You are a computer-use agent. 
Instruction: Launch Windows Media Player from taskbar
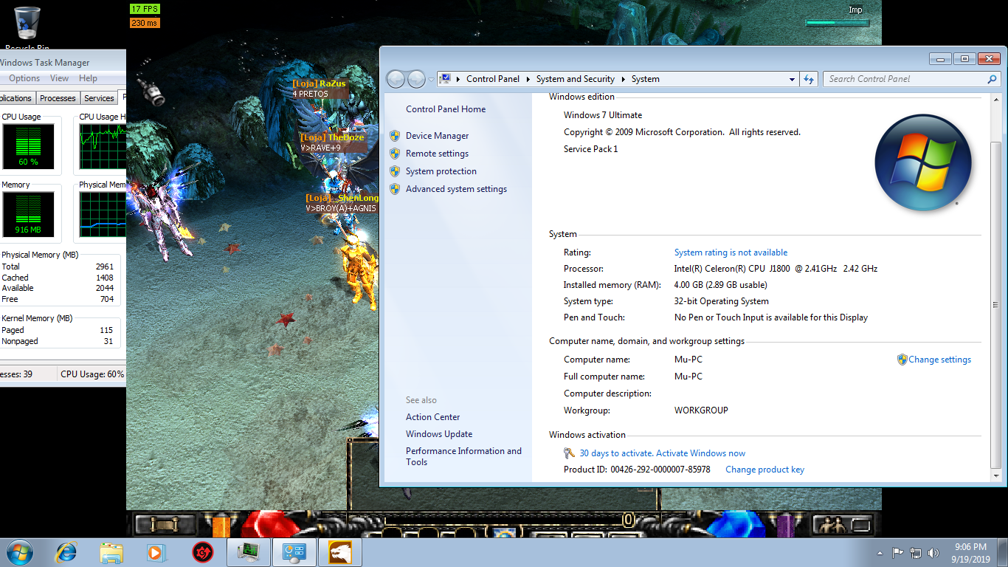pyautogui.click(x=156, y=552)
